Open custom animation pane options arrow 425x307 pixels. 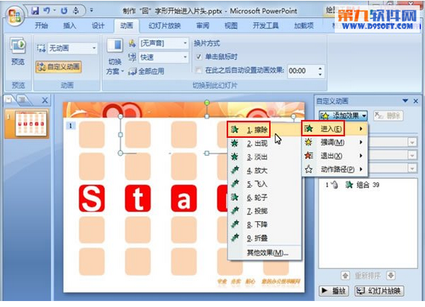(405, 101)
